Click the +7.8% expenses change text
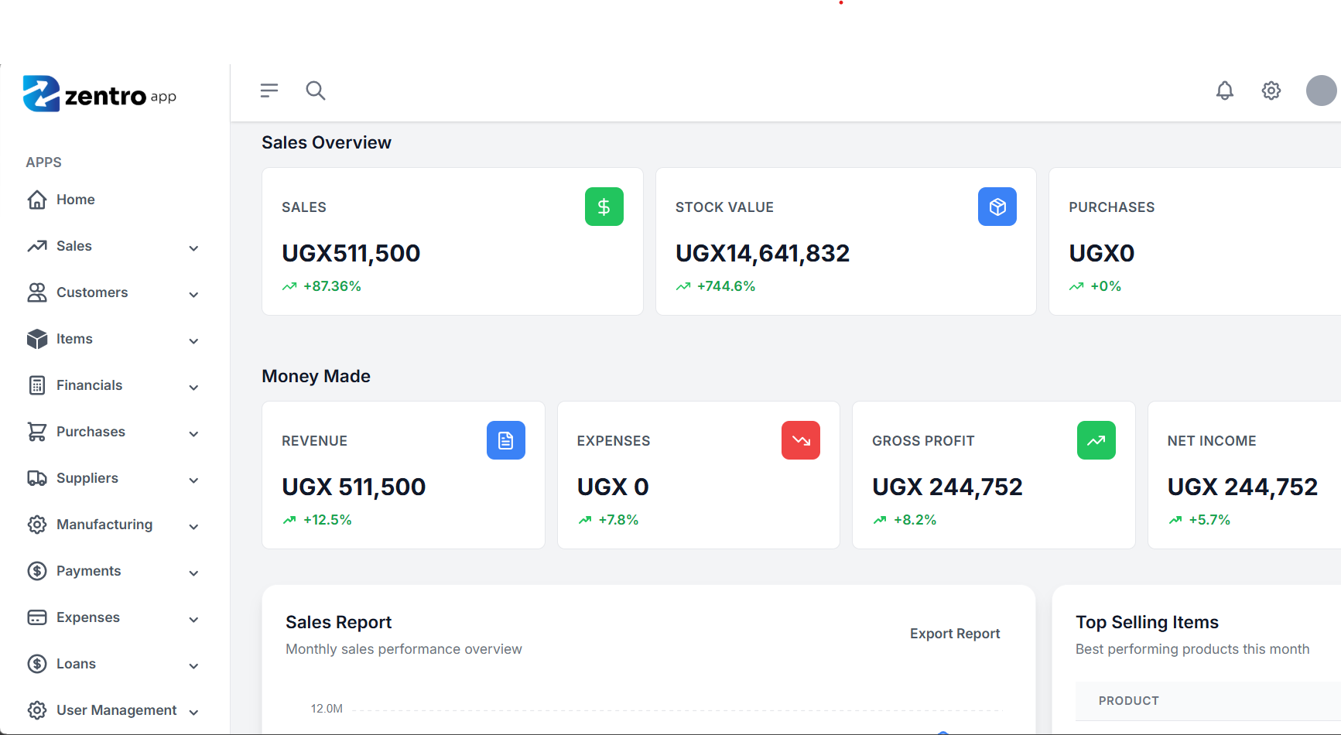Image resolution: width=1341 pixels, height=735 pixels. point(618,520)
